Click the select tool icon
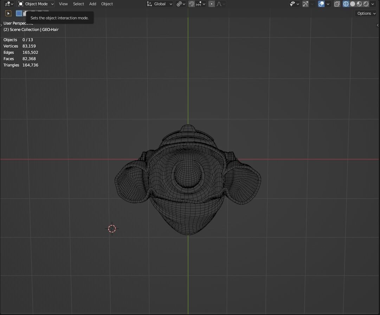The height and width of the screenshot is (315, 380). tap(8, 13)
